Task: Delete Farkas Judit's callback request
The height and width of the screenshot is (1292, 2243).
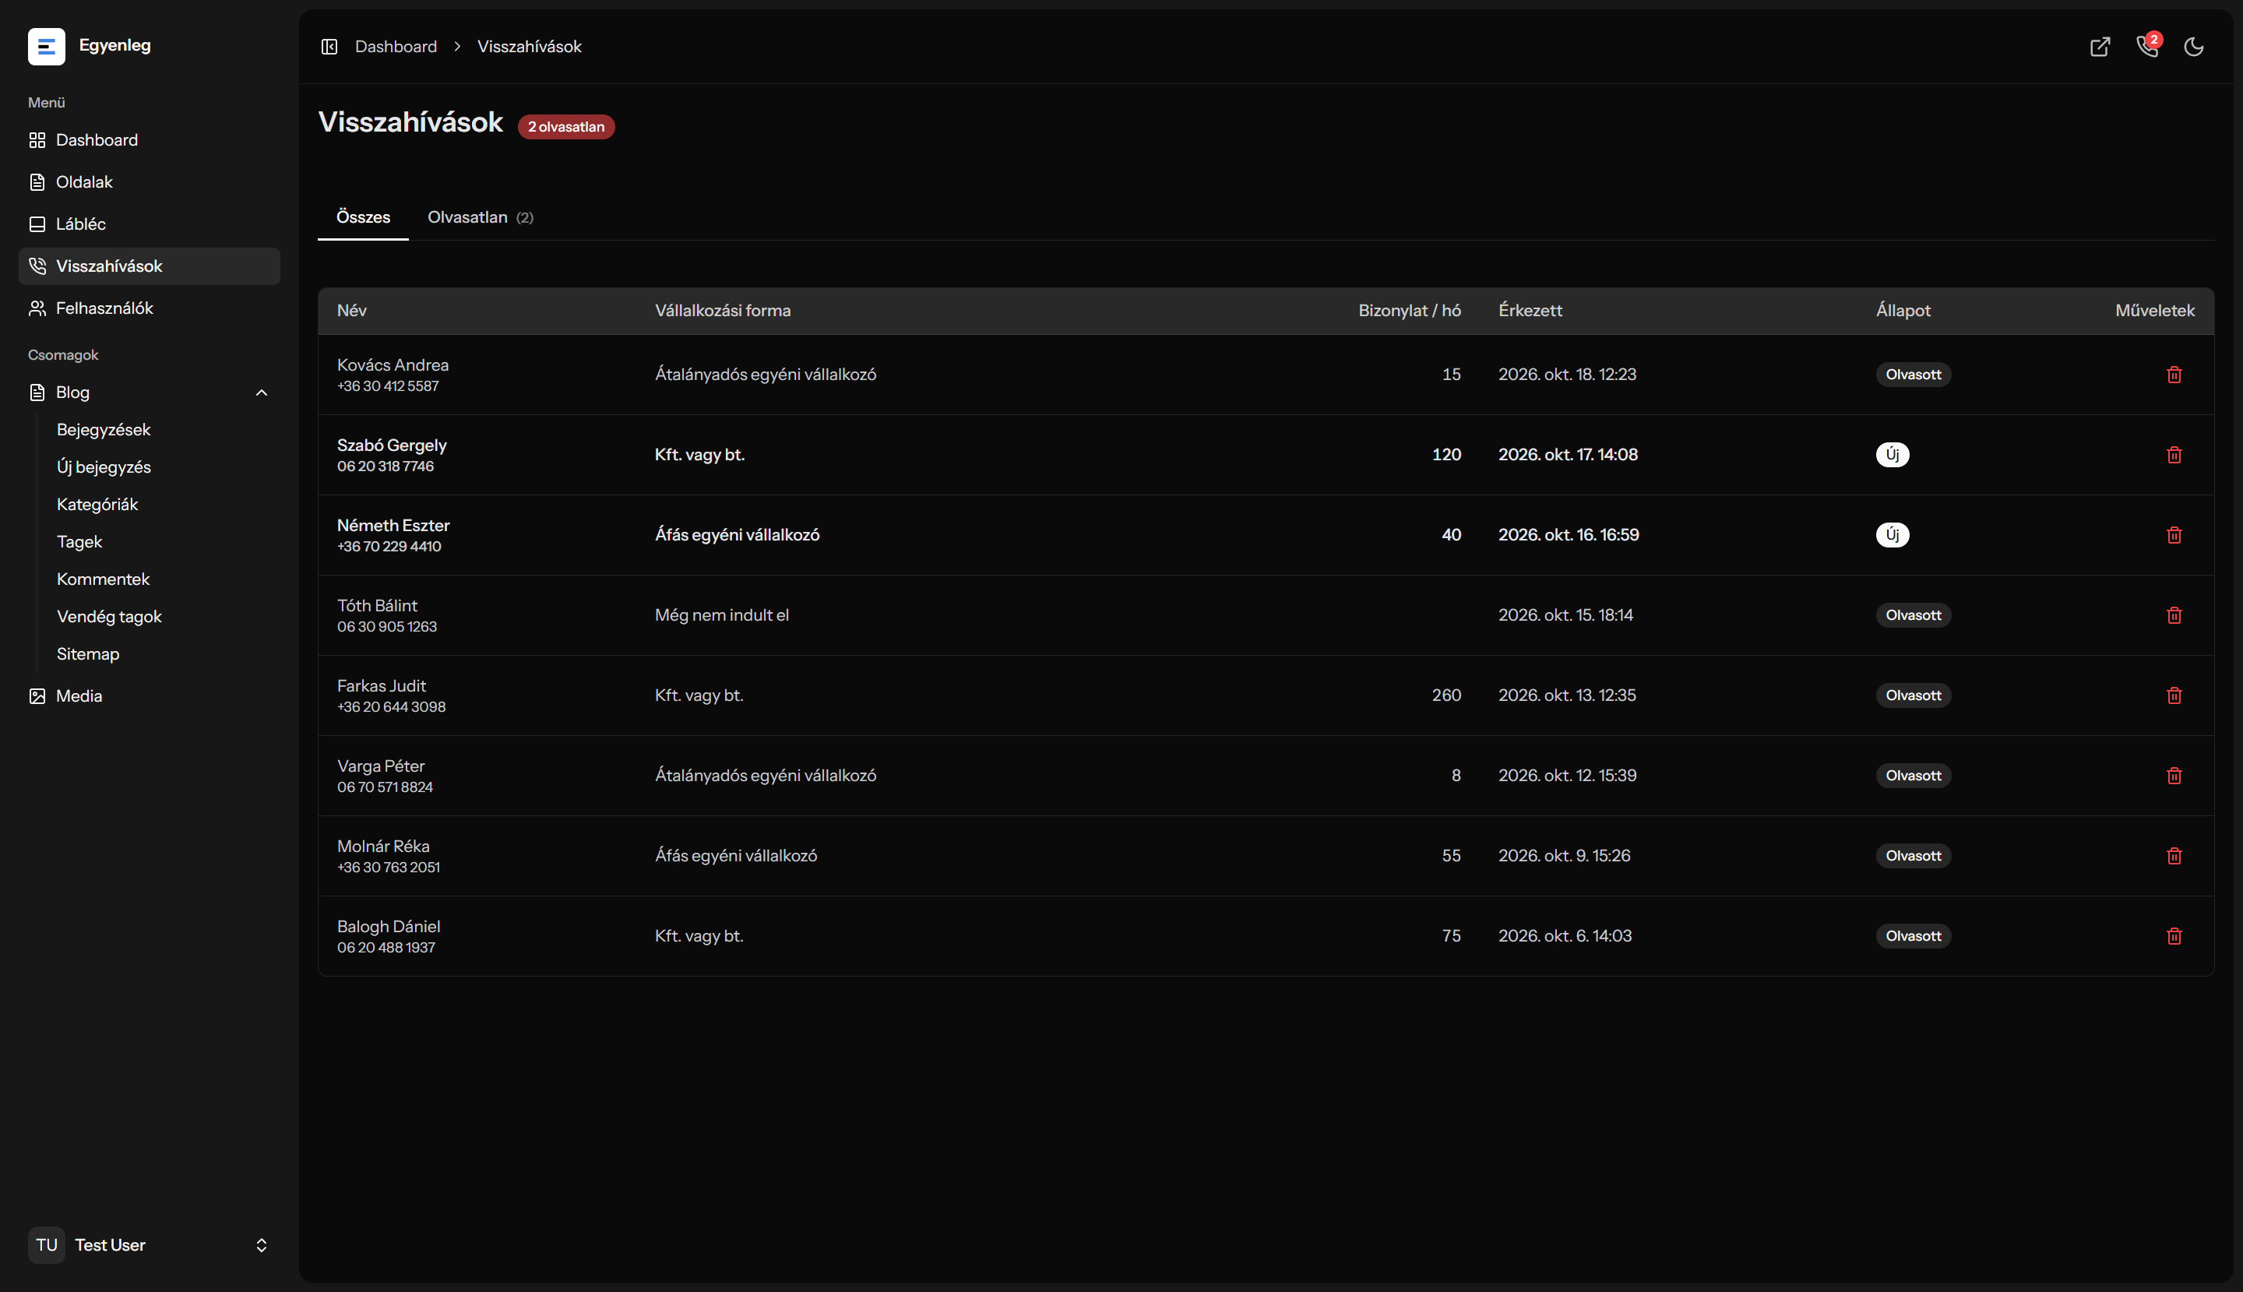Action: tap(2174, 695)
